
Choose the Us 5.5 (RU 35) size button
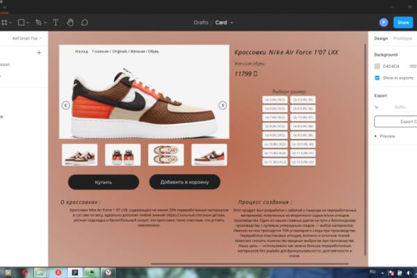point(302,100)
